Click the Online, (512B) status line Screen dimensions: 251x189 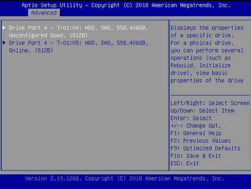[x=31, y=50]
